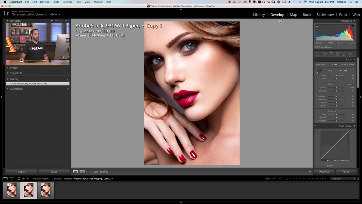362x204 pixels.
Task: Clear history with the X icon
Action: (x=68, y=79)
